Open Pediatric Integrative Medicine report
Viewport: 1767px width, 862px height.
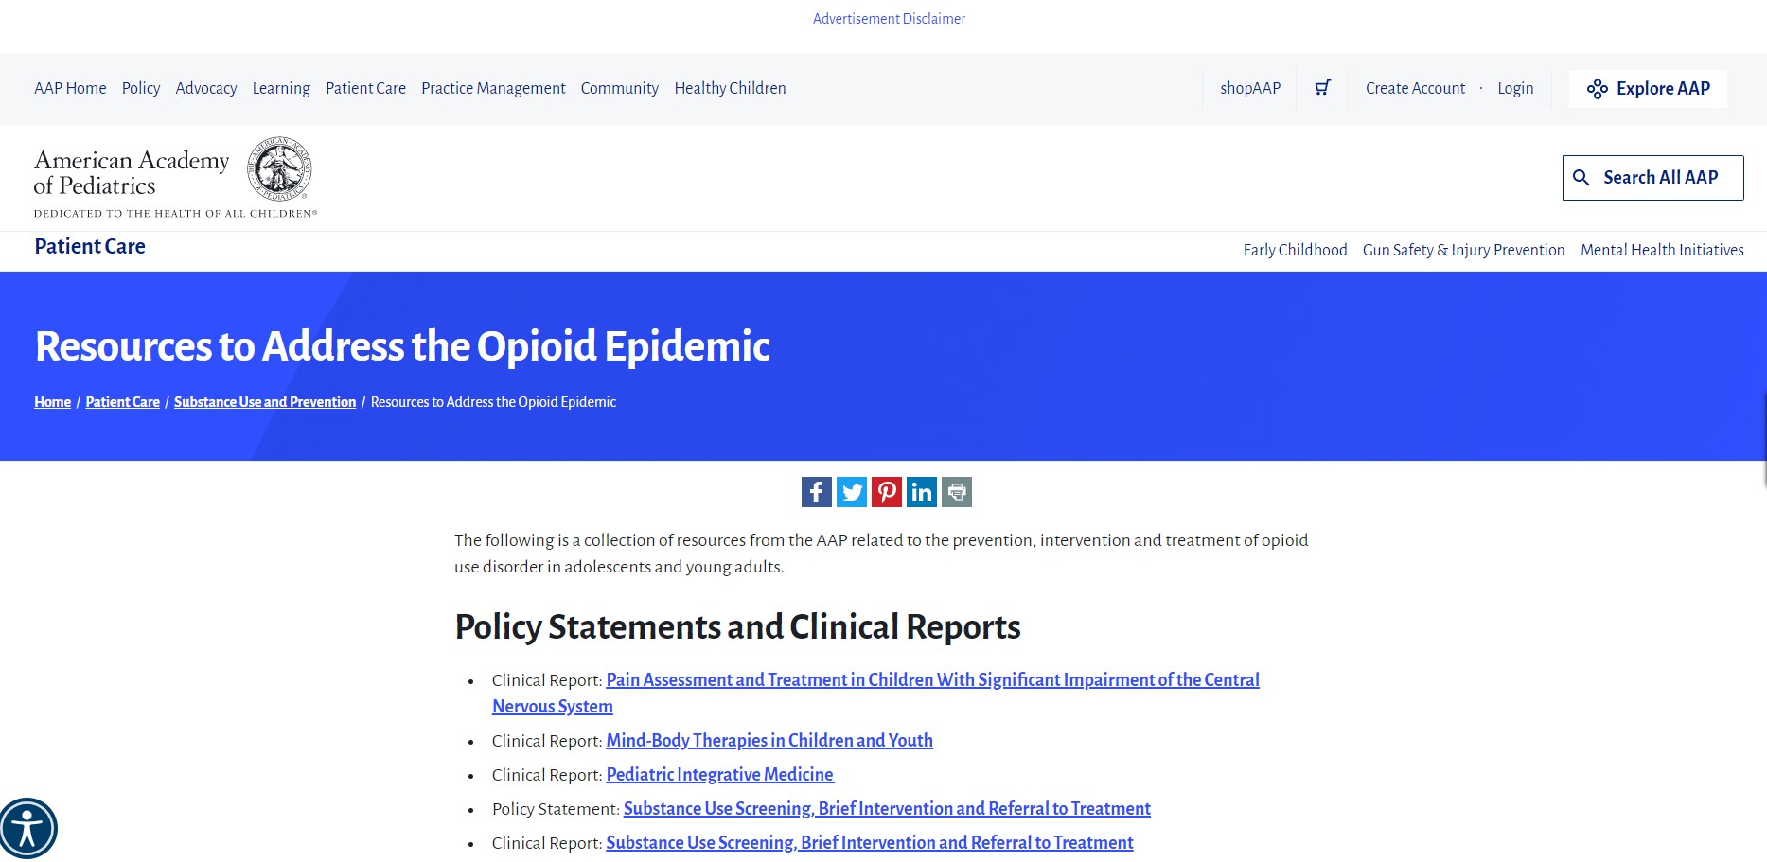tap(719, 775)
